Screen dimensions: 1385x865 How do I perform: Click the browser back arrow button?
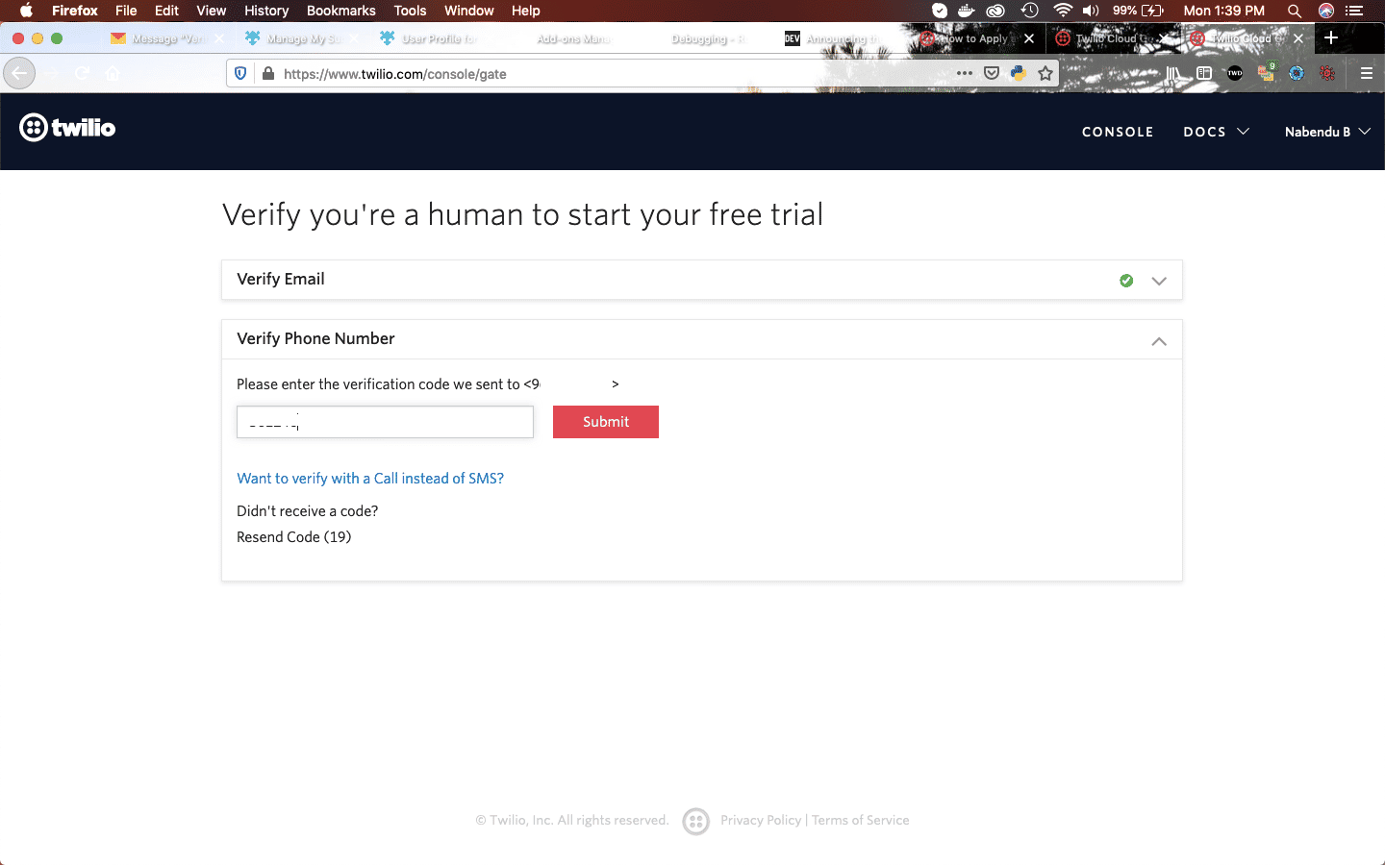coord(19,73)
